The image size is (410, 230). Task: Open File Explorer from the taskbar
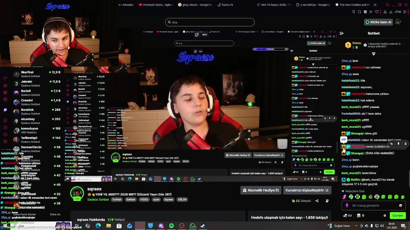tap(109, 226)
